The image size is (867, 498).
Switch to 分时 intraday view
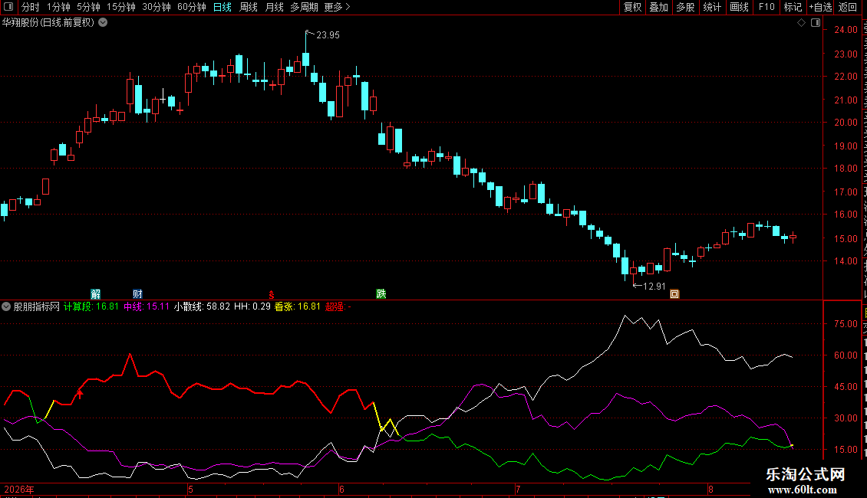point(31,7)
